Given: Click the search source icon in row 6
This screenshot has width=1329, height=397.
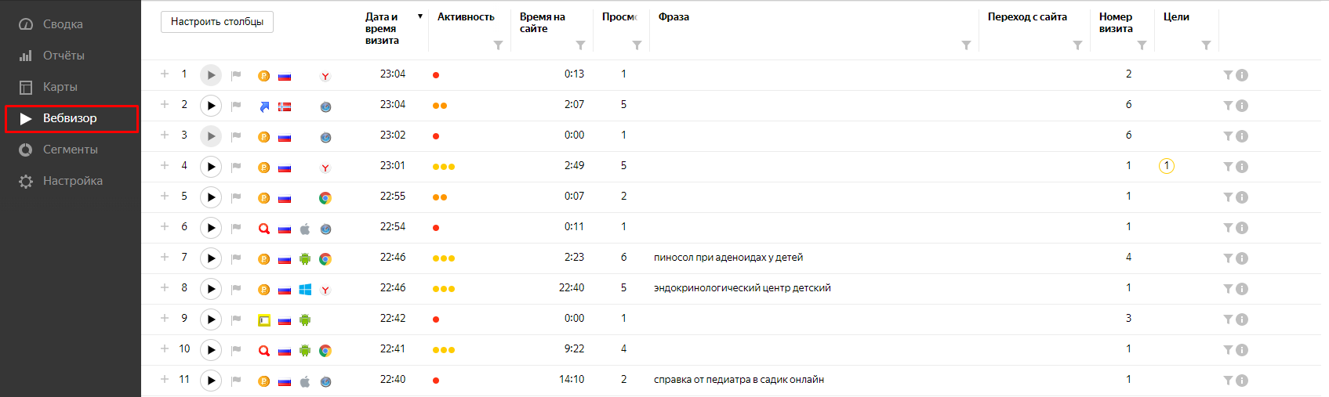Looking at the screenshot, I should point(264,229).
